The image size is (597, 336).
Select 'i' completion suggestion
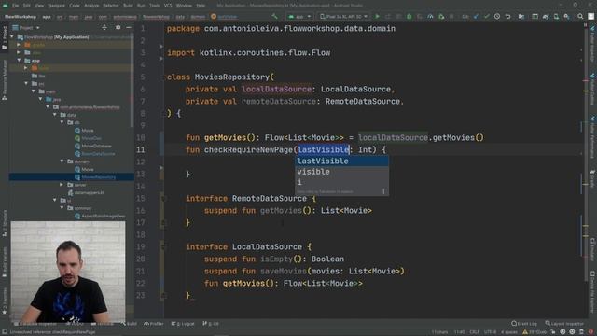(x=342, y=182)
